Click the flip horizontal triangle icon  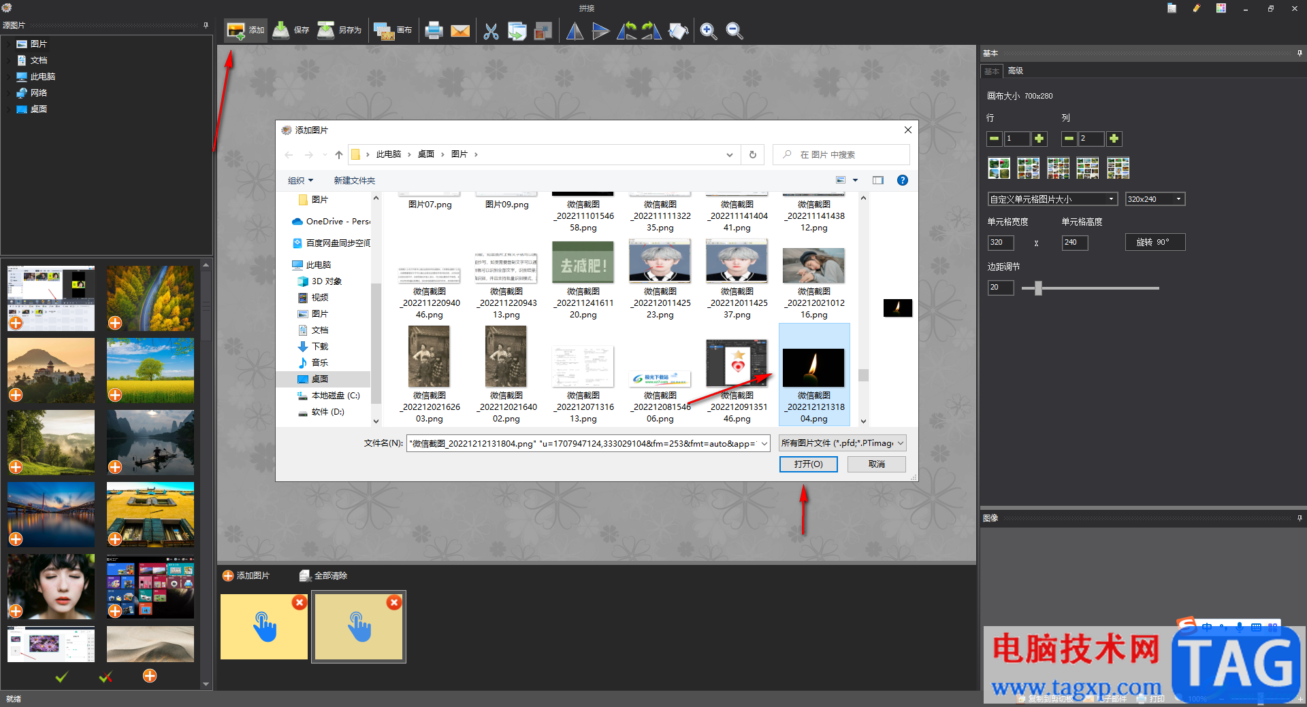[575, 31]
